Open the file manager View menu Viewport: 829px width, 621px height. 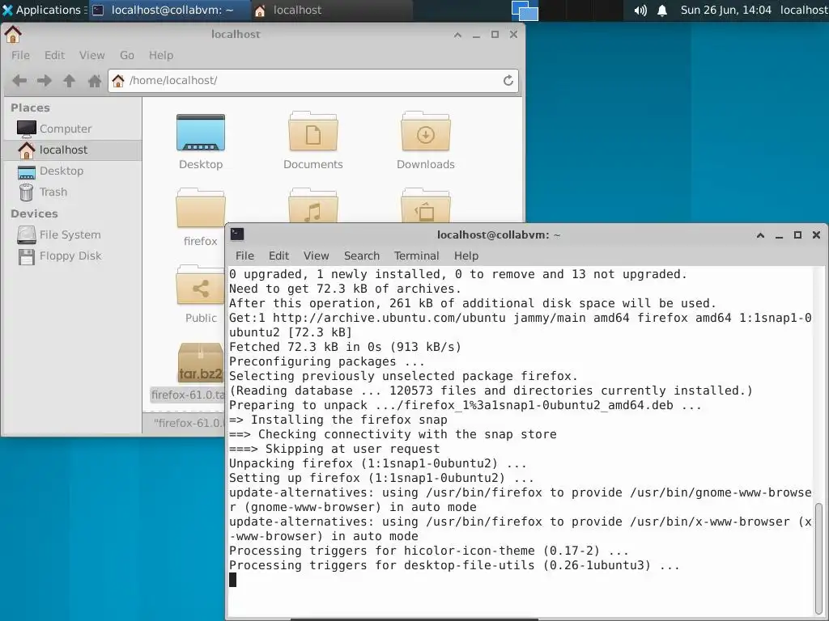[92, 56]
